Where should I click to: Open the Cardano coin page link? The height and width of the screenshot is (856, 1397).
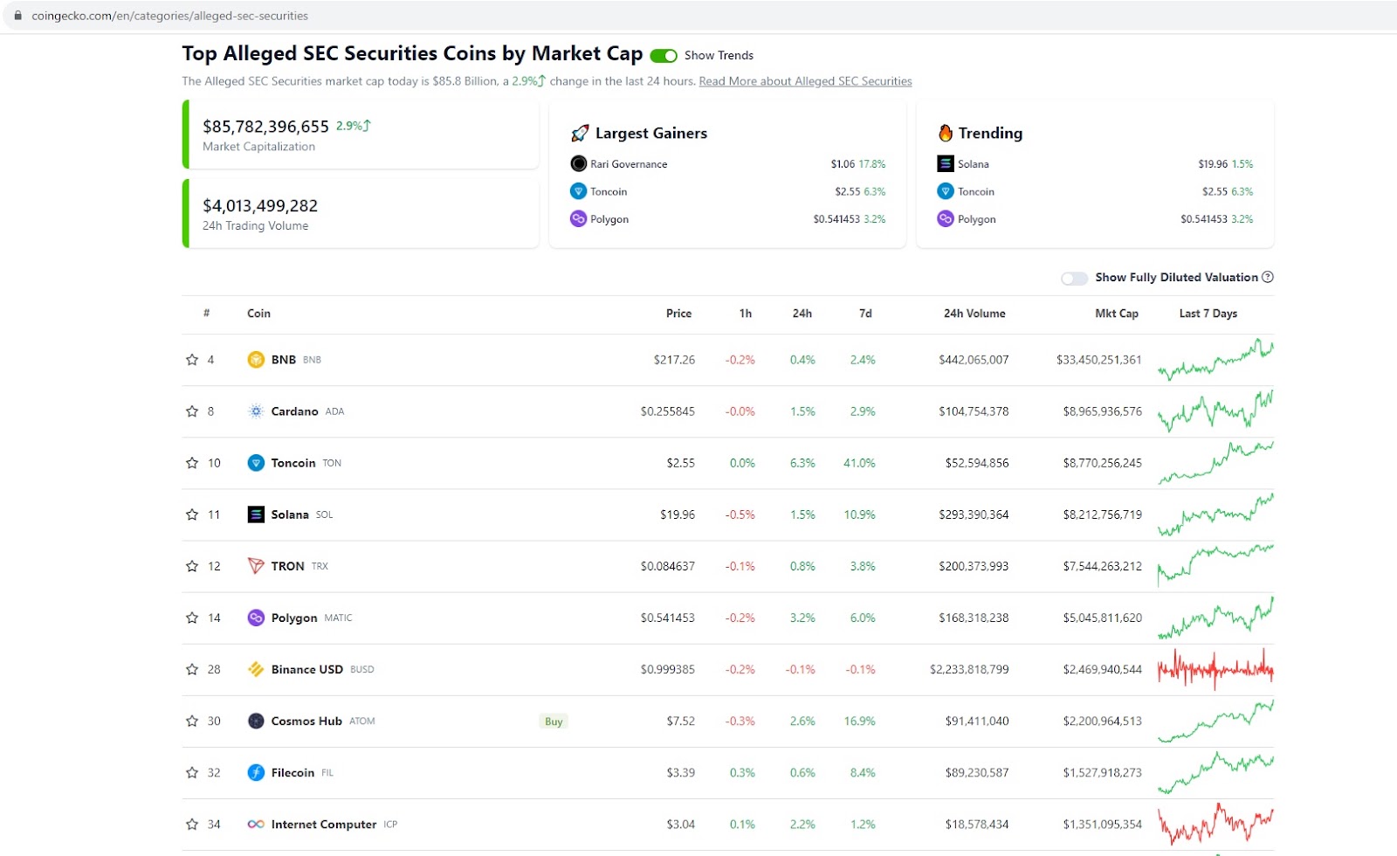(x=294, y=411)
